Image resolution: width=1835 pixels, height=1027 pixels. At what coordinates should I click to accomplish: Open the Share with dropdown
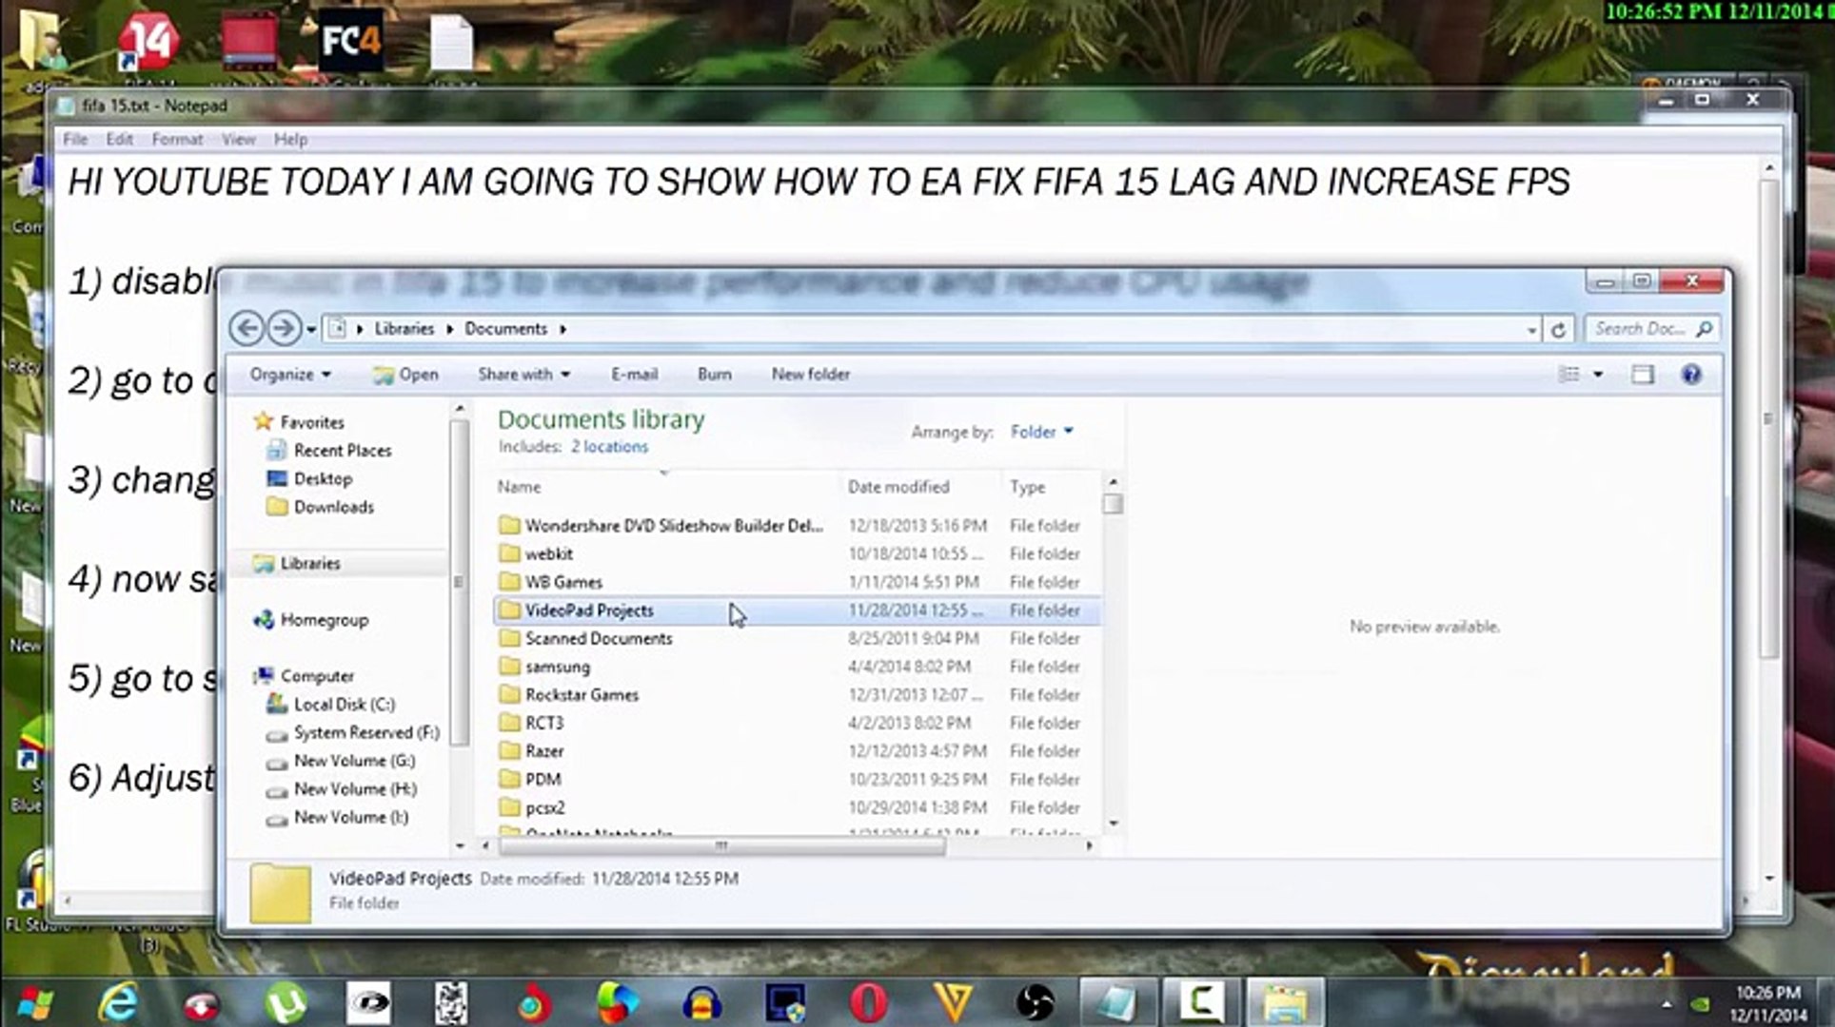pos(524,375)
